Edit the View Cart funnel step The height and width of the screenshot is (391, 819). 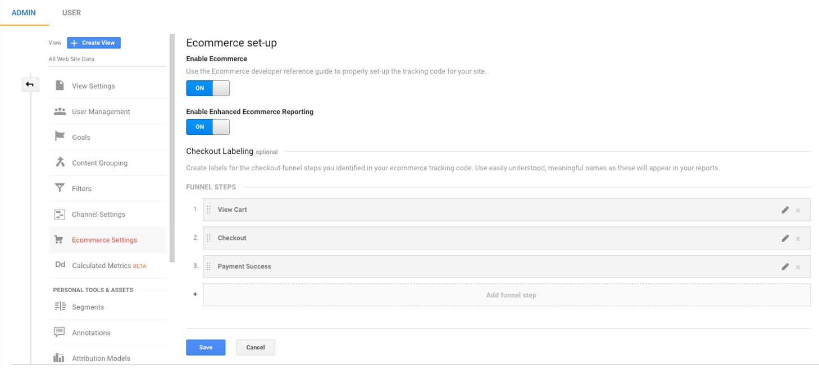coord(785,210)
